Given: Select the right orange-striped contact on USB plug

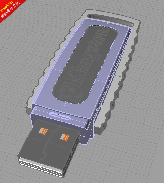Looking at the screenshot, I should click(x=65, y=137).
